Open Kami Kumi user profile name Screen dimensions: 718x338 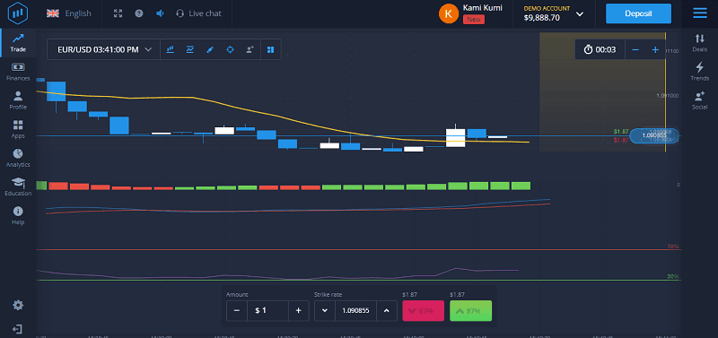(x=482, y=8)
